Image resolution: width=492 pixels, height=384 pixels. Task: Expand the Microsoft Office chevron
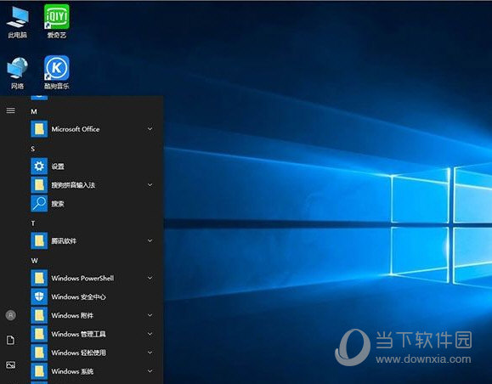150,129
